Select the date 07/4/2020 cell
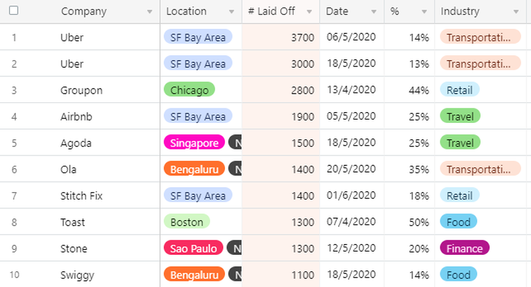This screenshot has height=287, width=531. [352, 221]
